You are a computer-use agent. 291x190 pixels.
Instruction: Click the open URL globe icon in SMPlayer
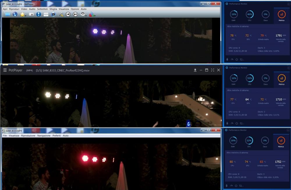15,14
